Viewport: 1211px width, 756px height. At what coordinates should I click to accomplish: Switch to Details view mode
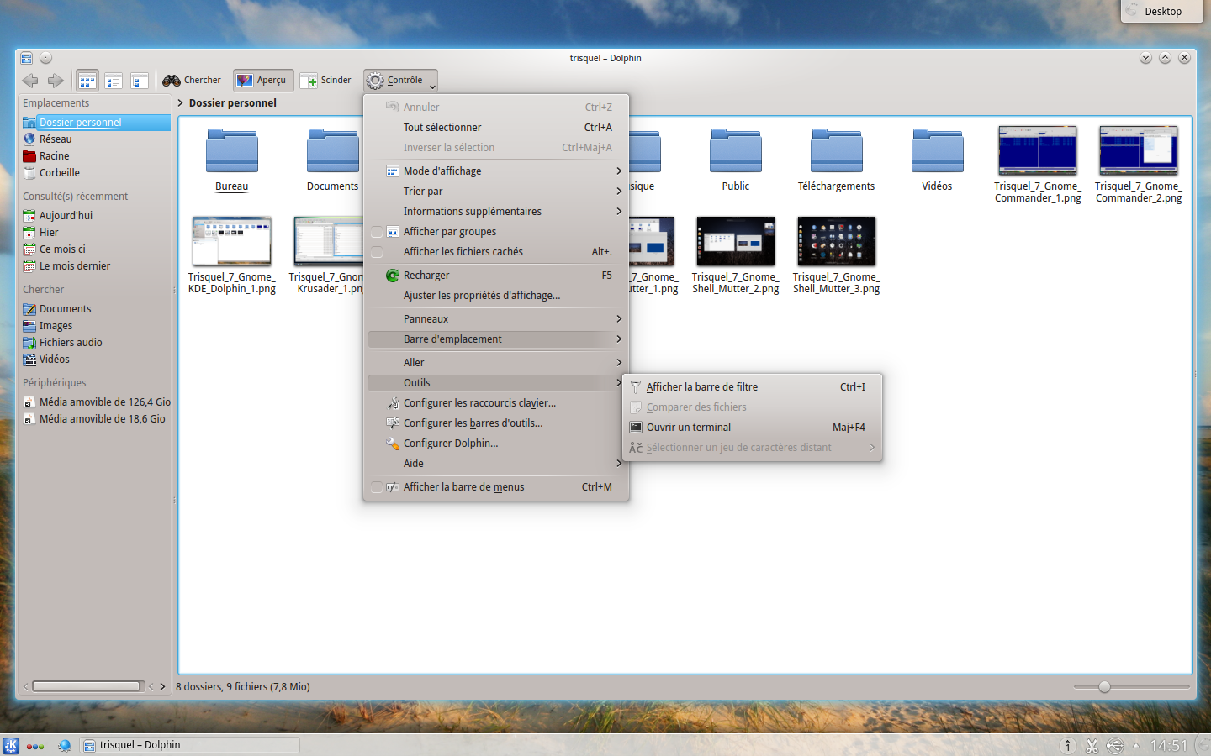click(140, 81)
